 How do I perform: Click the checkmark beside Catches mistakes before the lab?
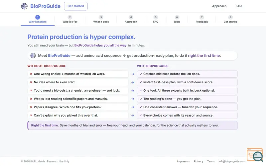(141, 74)
